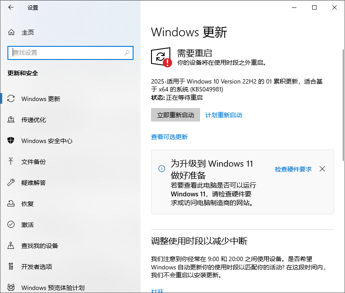Screen dimensions: 345x293
Task: Click 更新和安全 section header
Action: [x=23, y=73]
